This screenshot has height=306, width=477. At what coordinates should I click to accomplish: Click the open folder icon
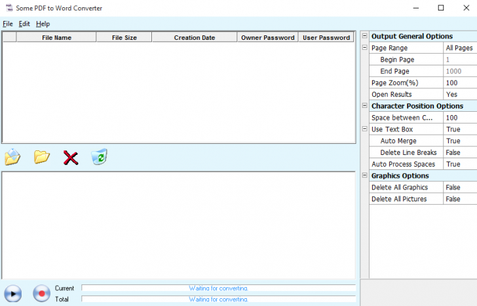tap(42, 157)
